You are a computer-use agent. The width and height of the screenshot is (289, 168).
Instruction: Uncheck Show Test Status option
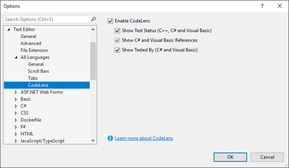pos(117,31)
